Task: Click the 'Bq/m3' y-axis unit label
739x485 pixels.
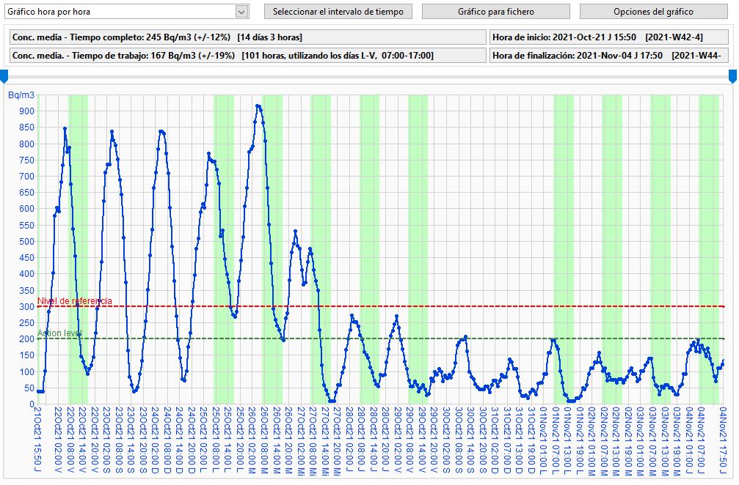Action: tap(21, 95)
